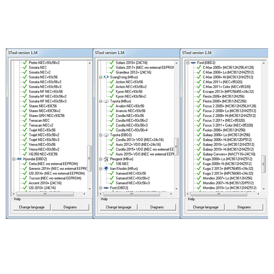Click Ford logo icon in right window

193,63
